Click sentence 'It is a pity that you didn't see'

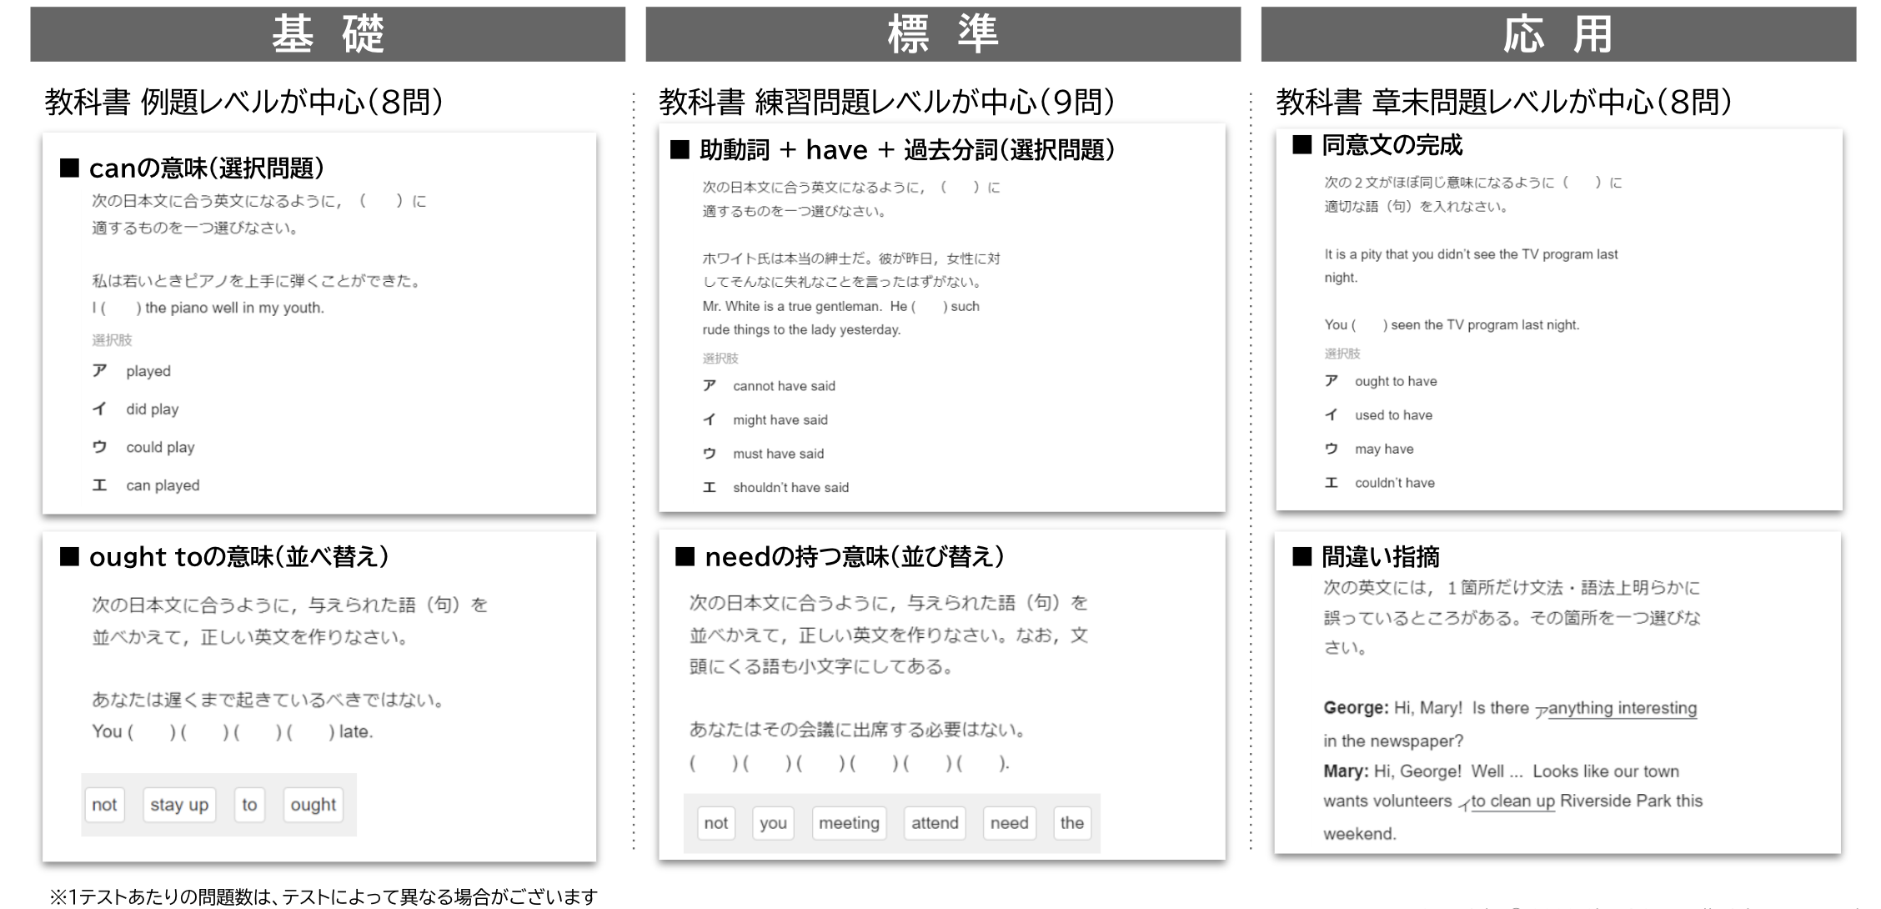click(1471, 266)
